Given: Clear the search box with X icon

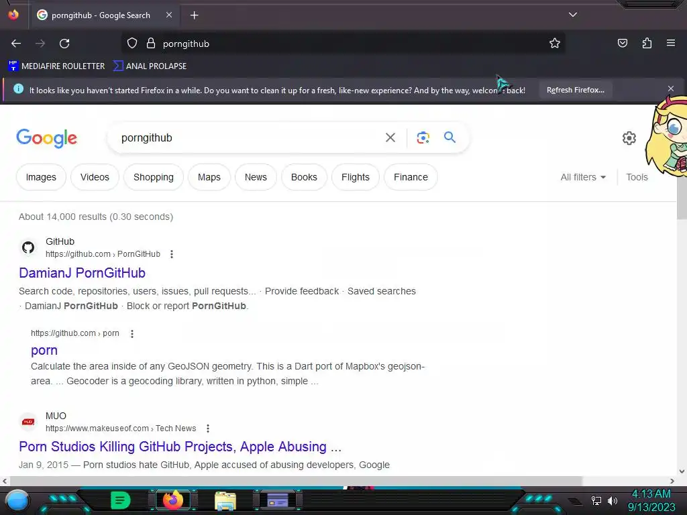Looking at the screenshot, I should (x=390, y=137).
